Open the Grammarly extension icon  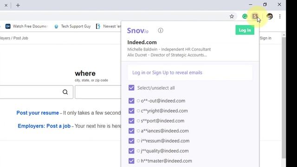tap(245, 16)
